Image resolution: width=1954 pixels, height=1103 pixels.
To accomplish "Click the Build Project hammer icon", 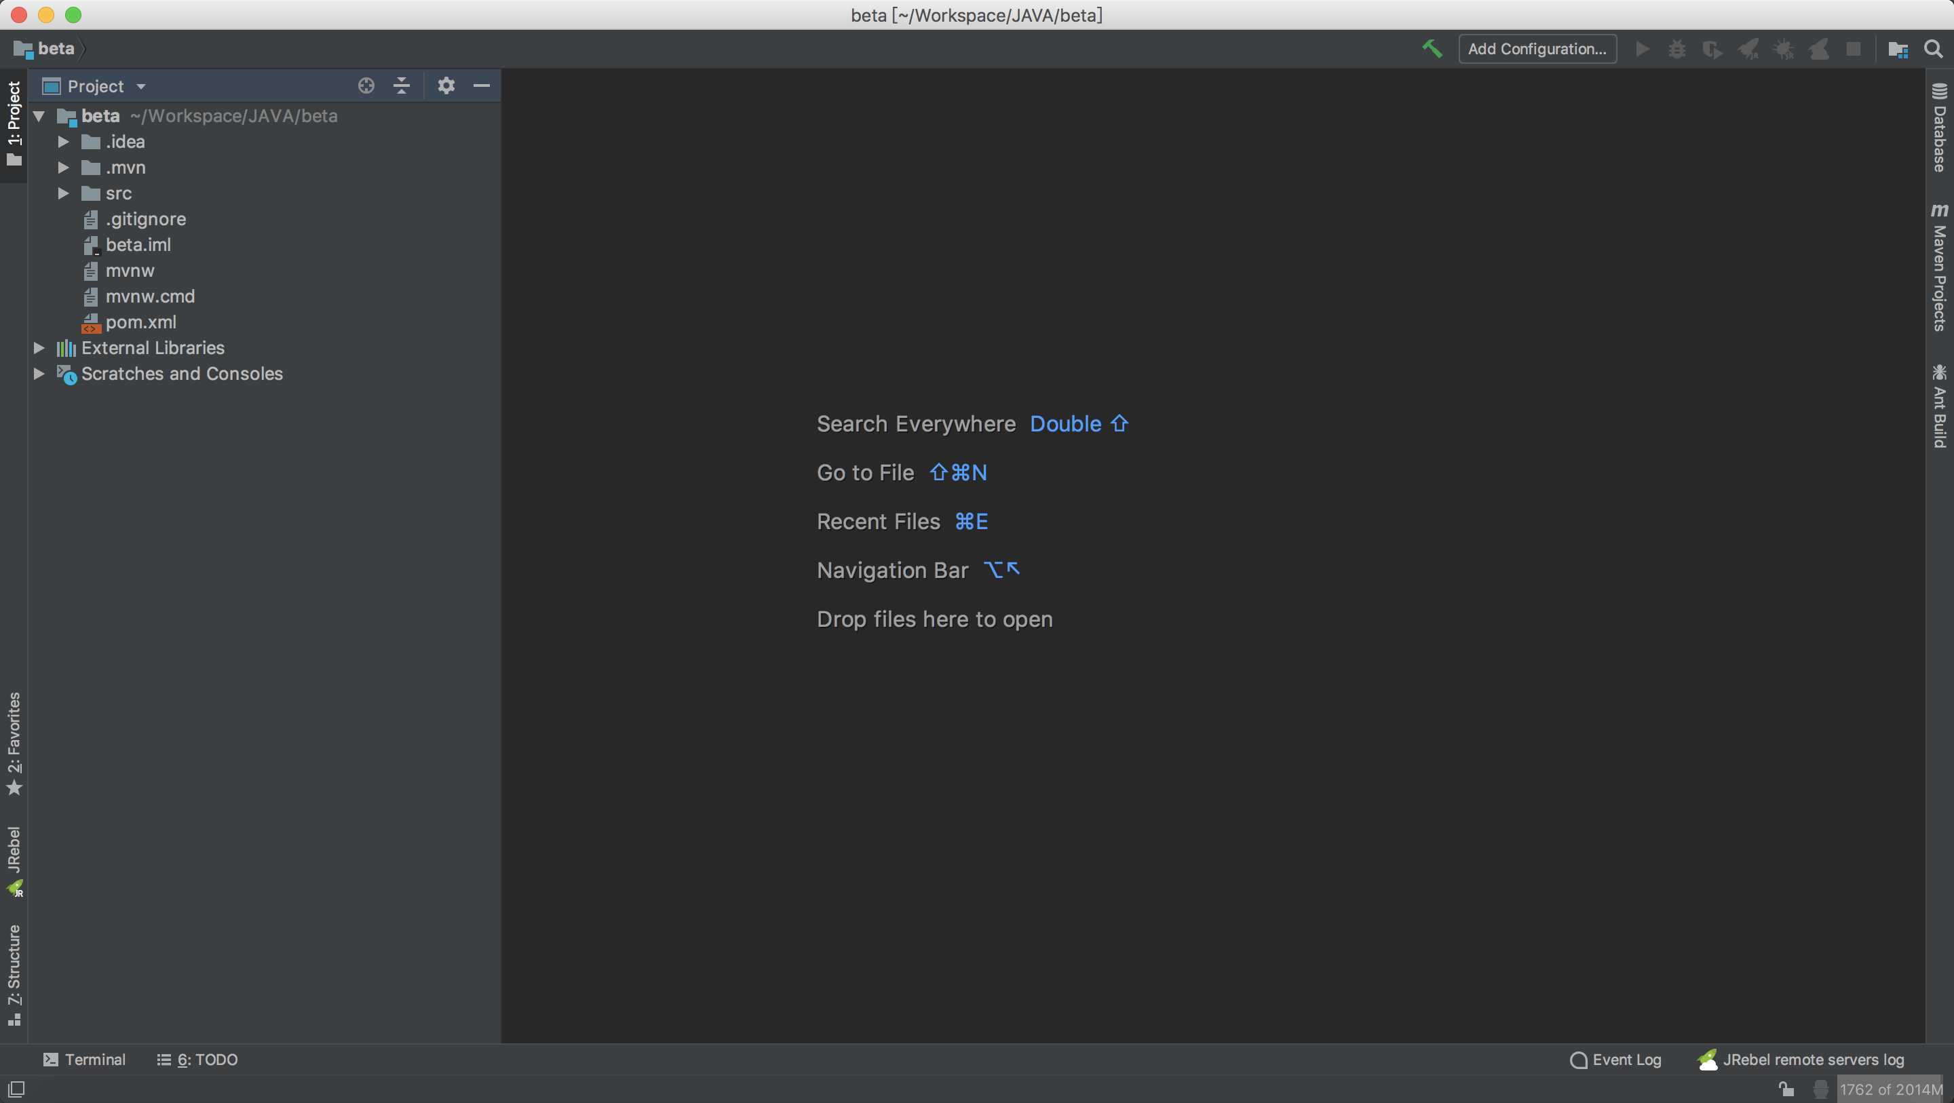I will tap(1432, 48).
